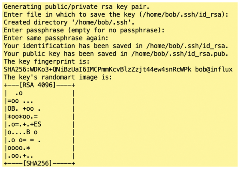
Task: Click the randomart row 'OB. +oo .'
Action: click(40, 109)
